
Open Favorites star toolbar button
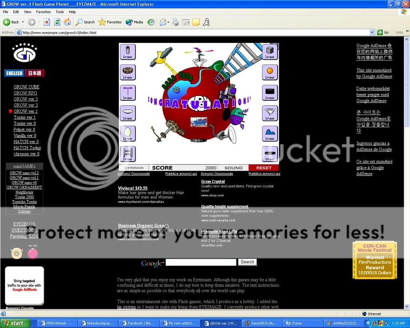point(110,22)
